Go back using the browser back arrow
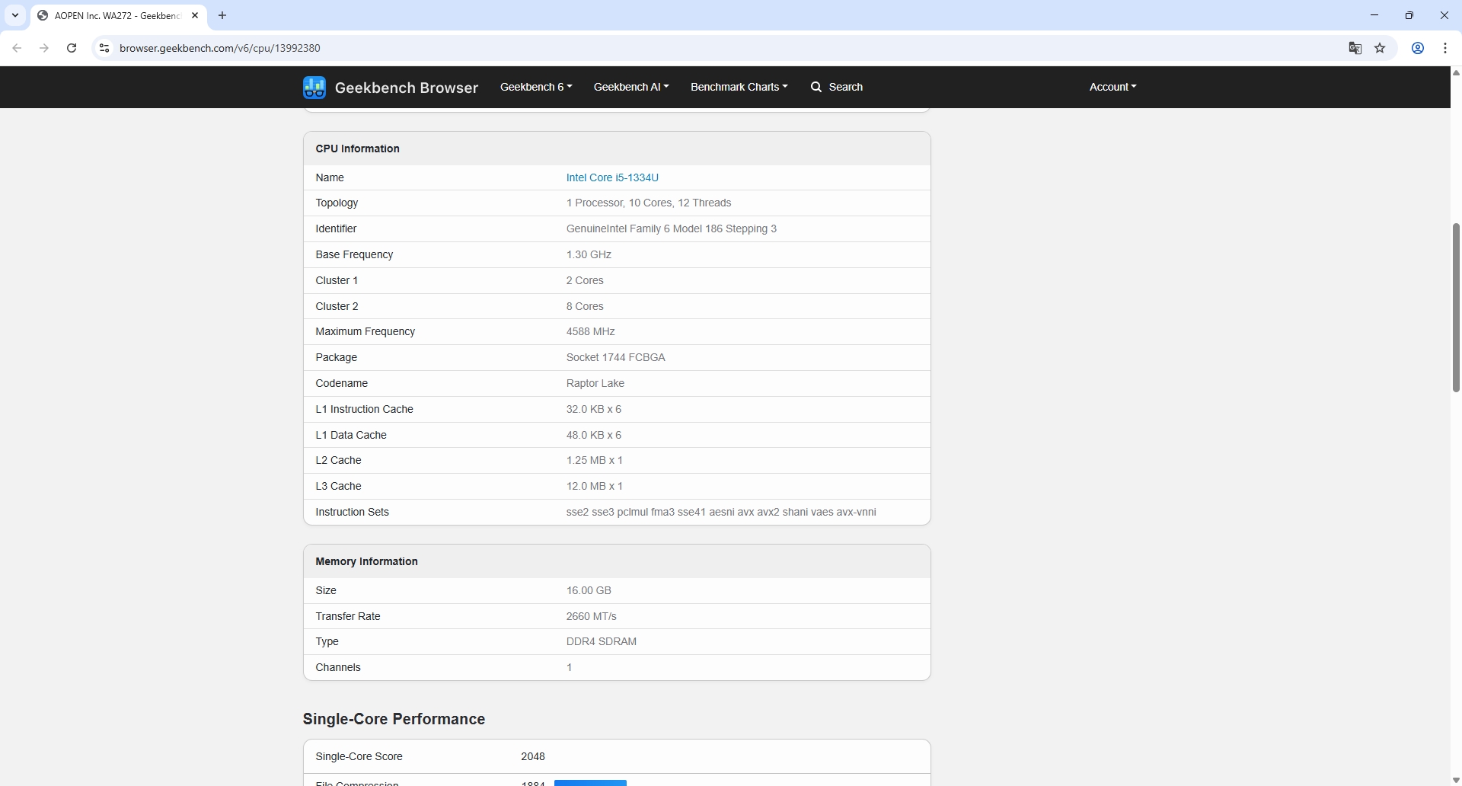This screenshot has height=786, width=1462. click(x=17, y=48)
